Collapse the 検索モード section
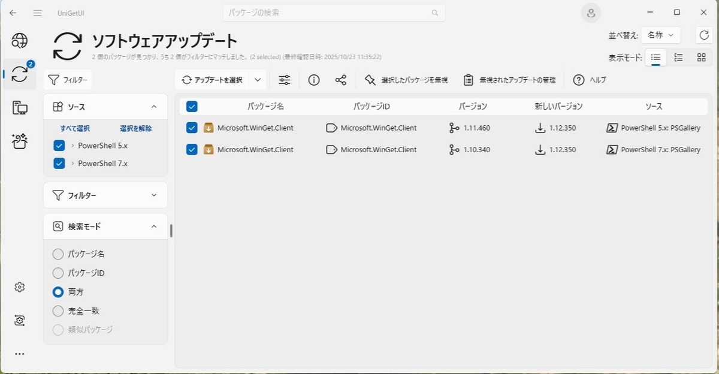Screen dimensions: 719x374 pos(154,227)
